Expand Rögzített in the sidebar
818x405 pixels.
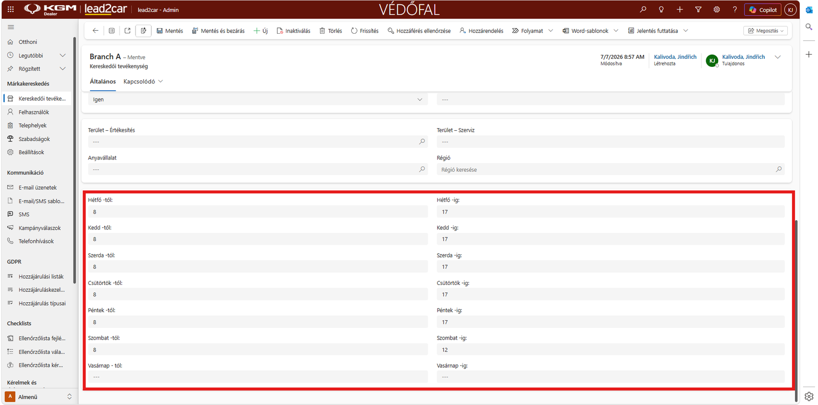coord(62,68)
